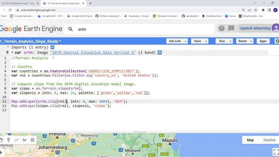This screenshot has width=279, height=157.
Task: Open the Google Calendar bookmark
Action: (22, 16)
